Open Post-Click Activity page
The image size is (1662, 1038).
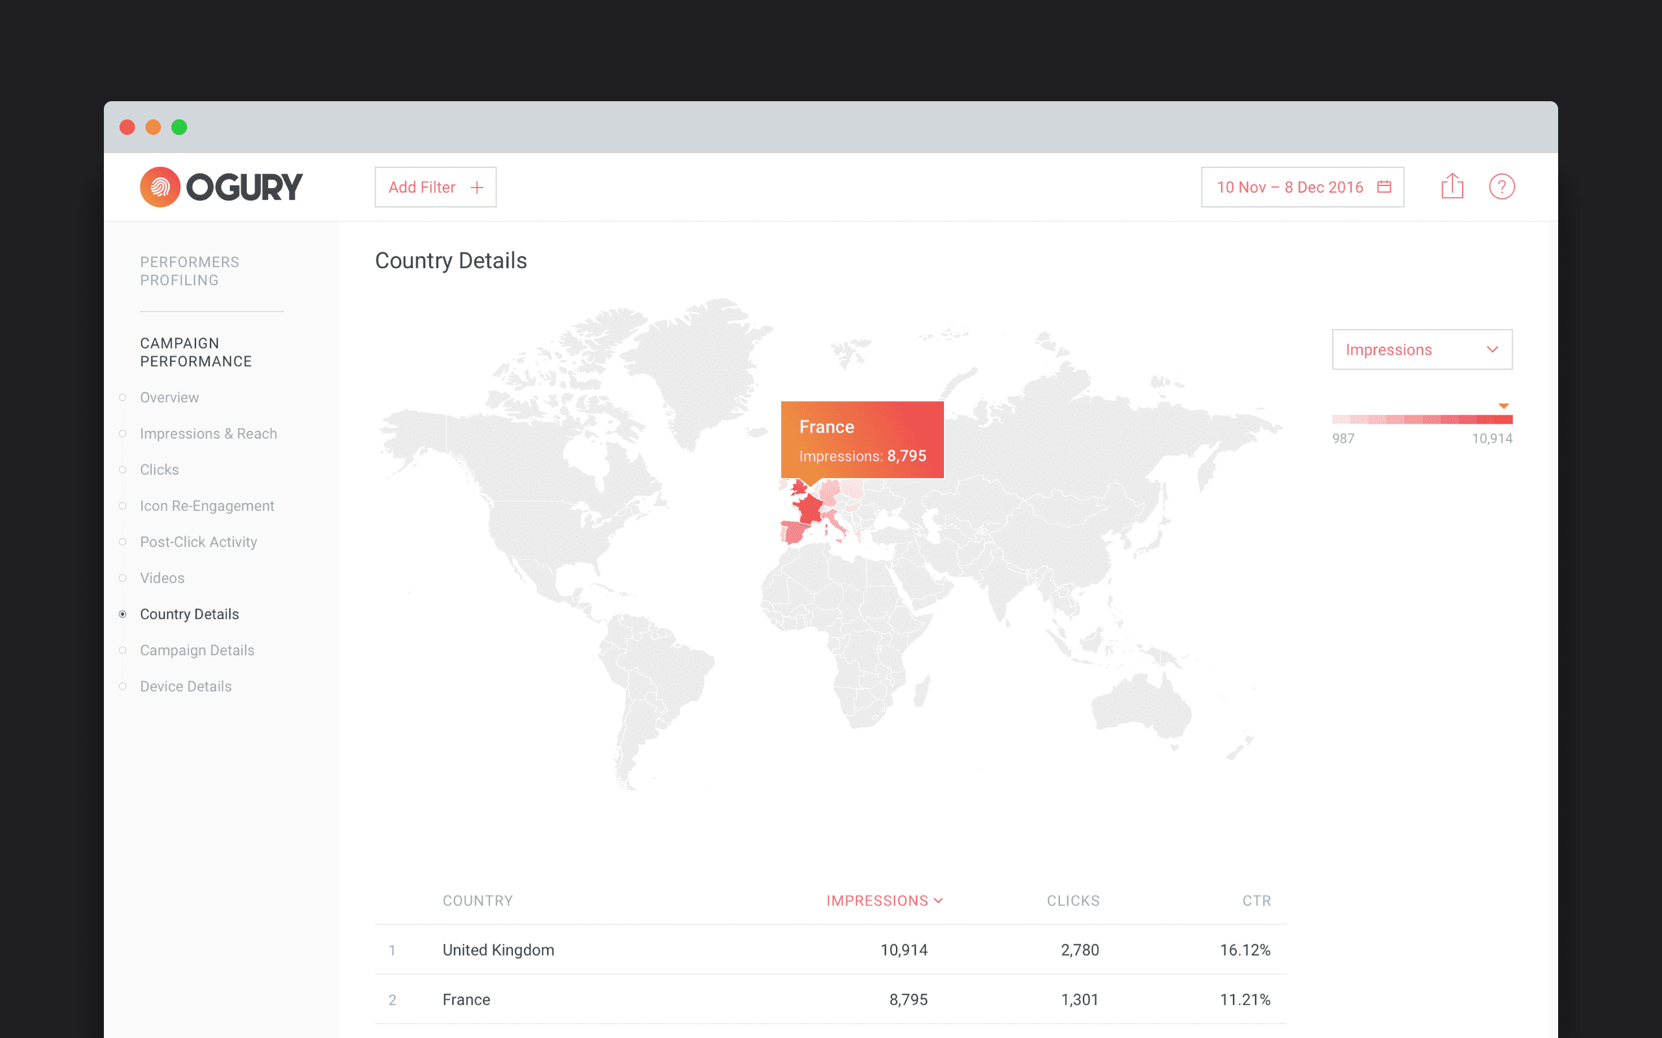tap(199, 542)
